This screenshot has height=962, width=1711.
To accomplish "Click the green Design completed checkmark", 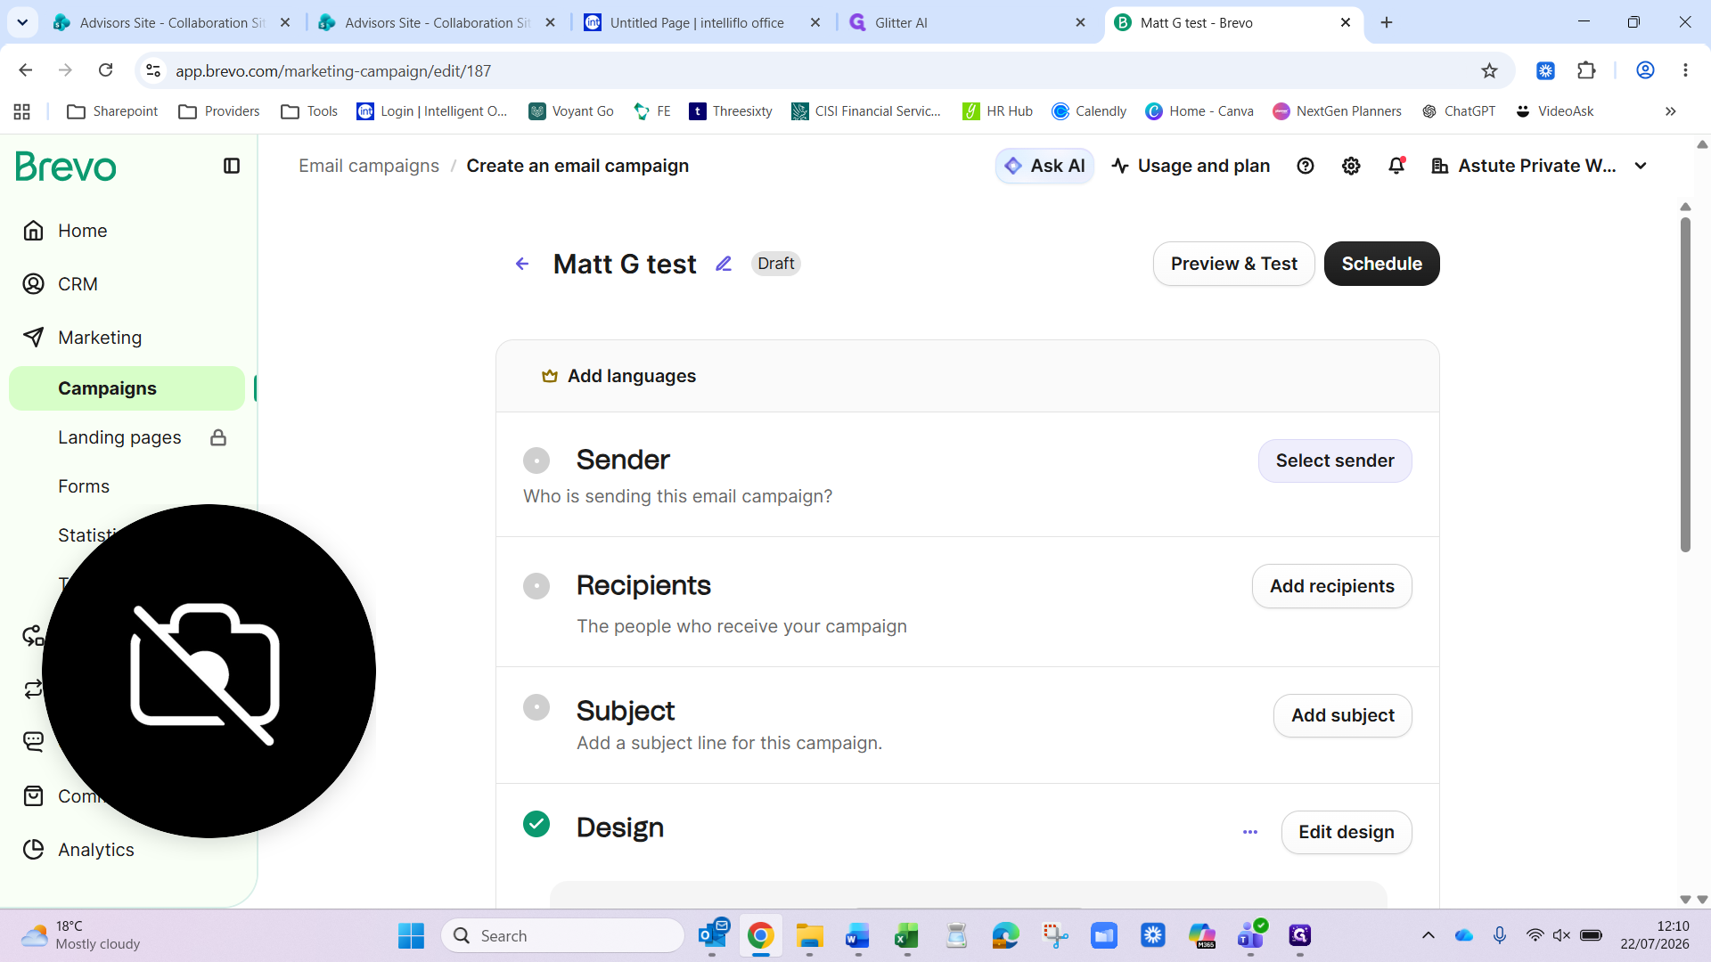I will 536,824.
